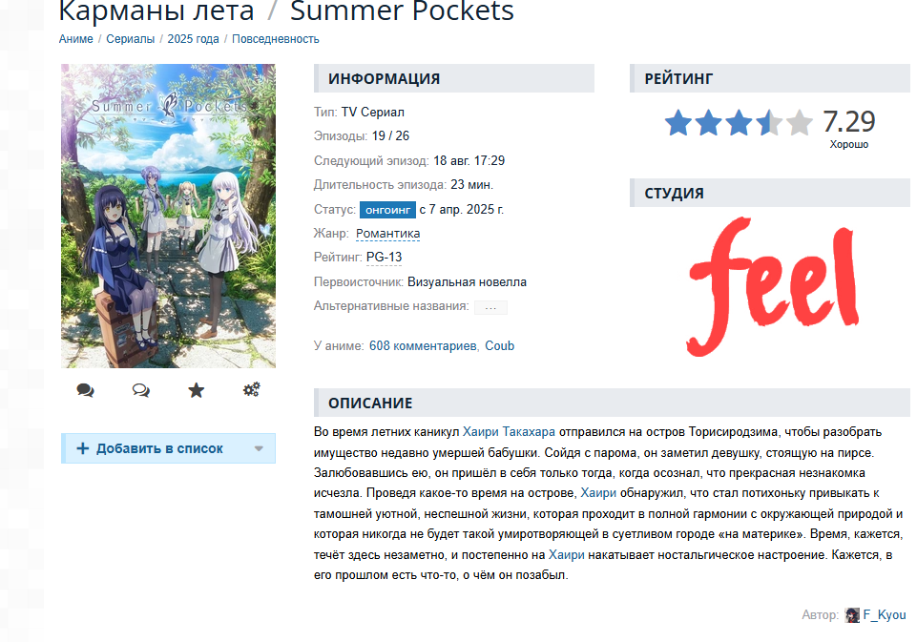This screenshot has width=917, height=642.
Task: Click the plus icon on Добавить в список
Action: tap(83, 448)
